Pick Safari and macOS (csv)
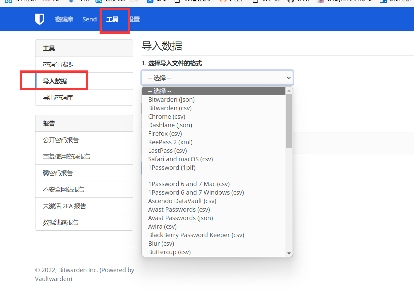414x295 pixels. point(214,159)
